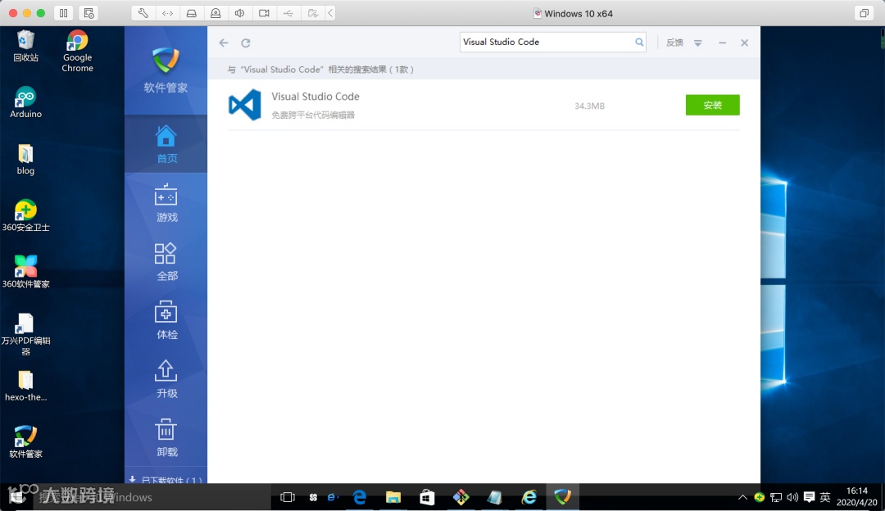Open the notification center tray icon

[x=809, y=497]
